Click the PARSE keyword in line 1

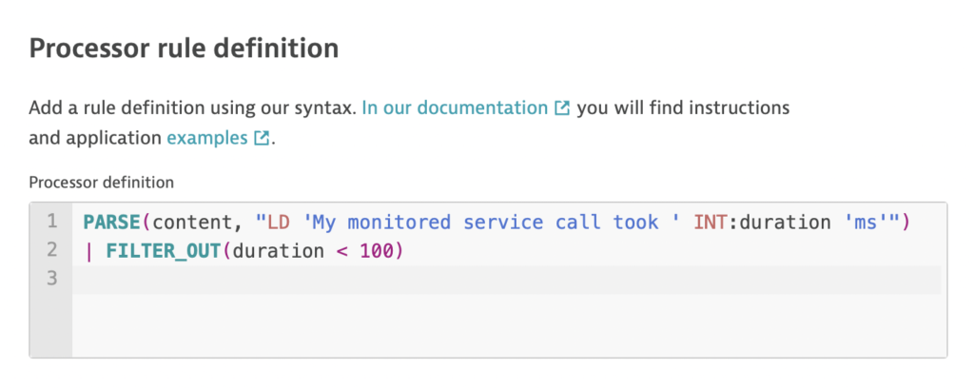(112, 222)
